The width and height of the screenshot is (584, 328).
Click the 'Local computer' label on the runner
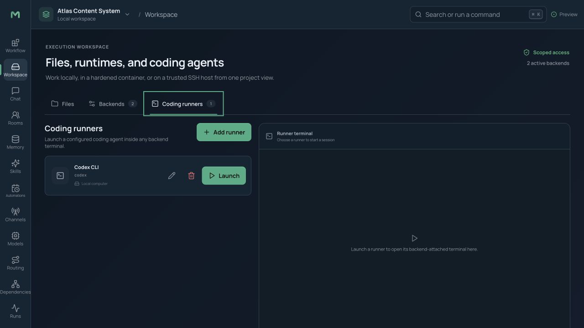click(94, 184)
